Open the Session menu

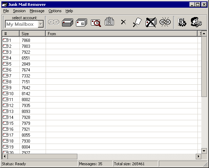point(19,11)
